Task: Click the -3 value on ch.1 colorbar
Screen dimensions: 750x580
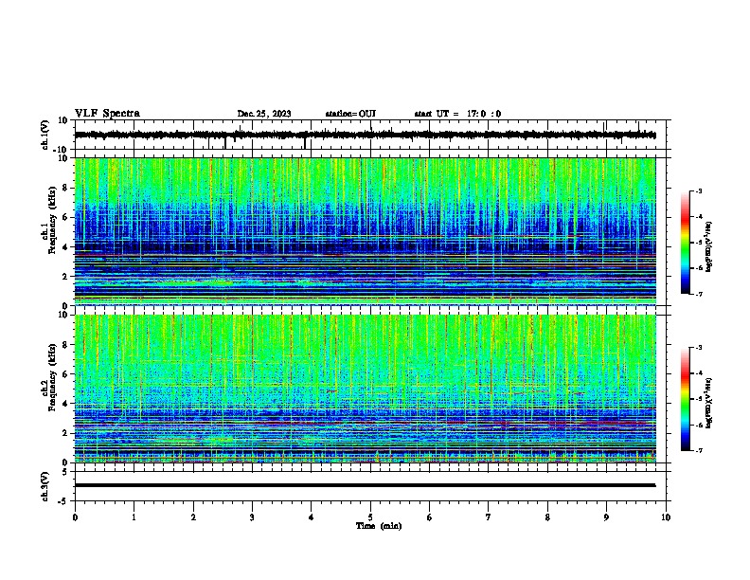Action: (x=698, y=191)
